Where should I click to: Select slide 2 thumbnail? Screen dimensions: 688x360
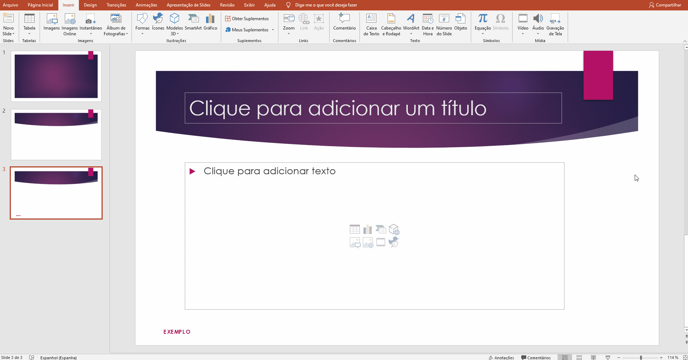[x=56, y=135]
